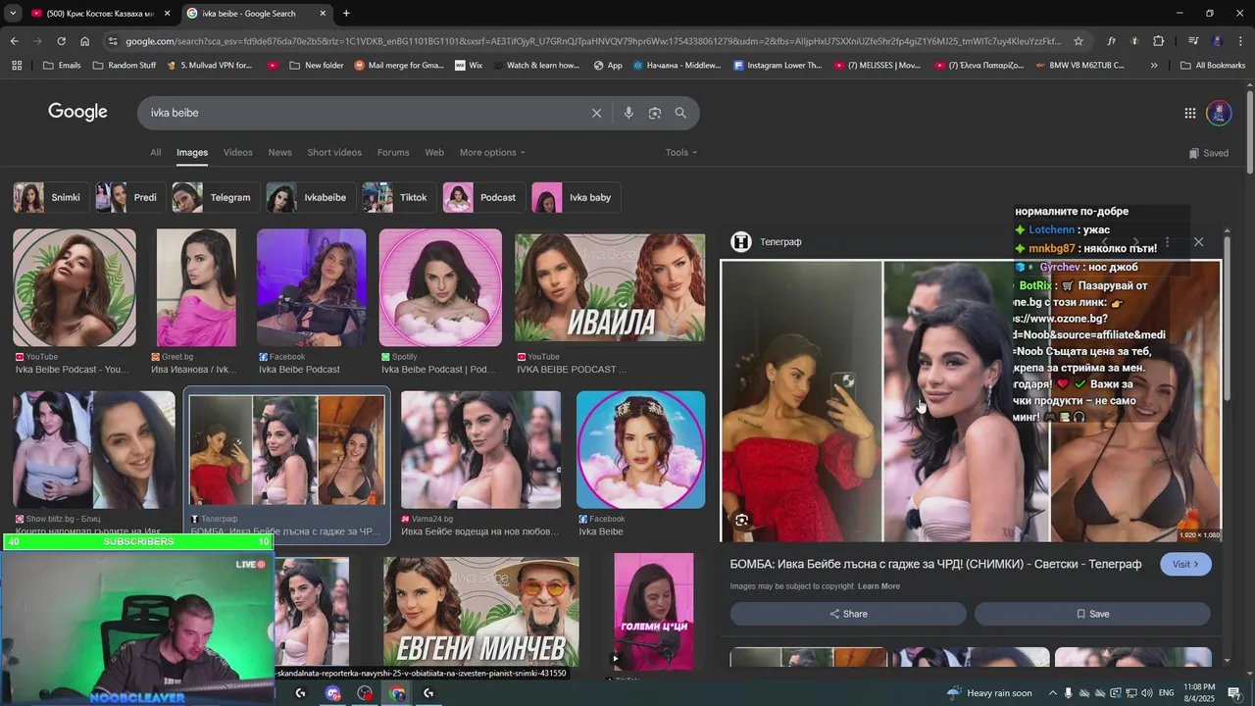Visit the Телеграф article page
This screenshot has height=706, width=1255.
pyautogui.click(x=1185, y=564)
